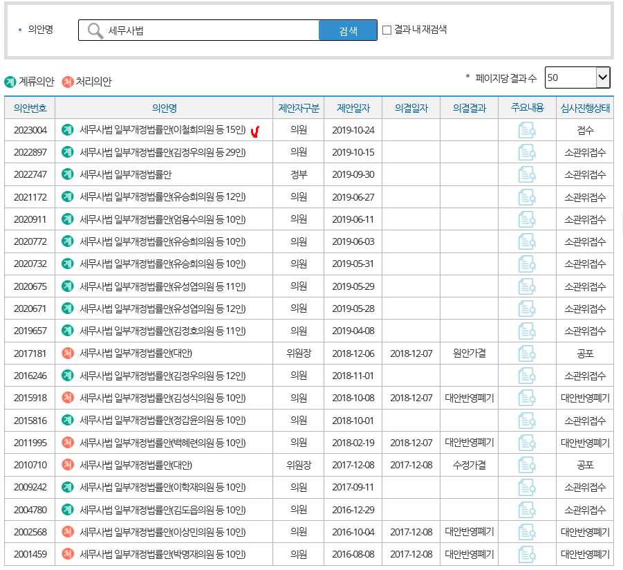Open summary icon for bill 2001459
This screenshot has height=570, width=623.
[527, 555]
